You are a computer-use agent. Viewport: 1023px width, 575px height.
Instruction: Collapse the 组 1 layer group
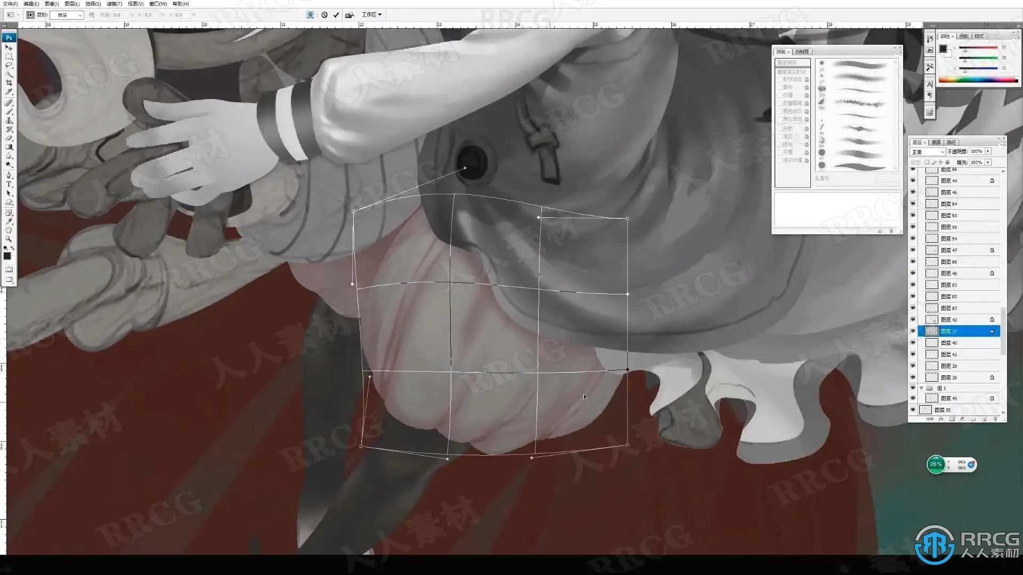921,388
